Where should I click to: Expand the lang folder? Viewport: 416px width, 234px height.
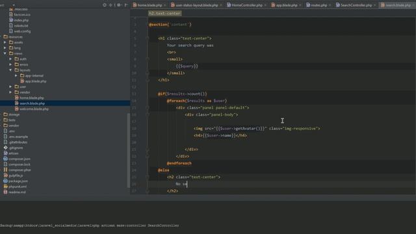pos(5,48)
